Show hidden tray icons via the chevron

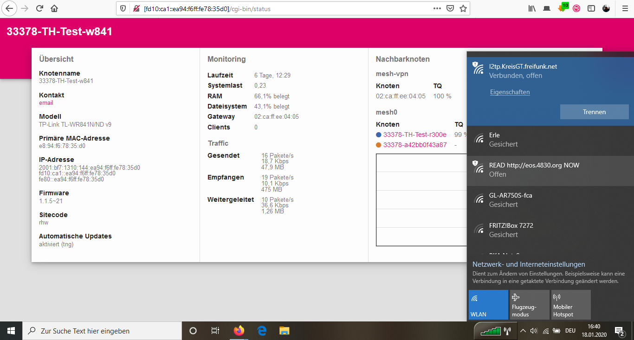(523, 331)
